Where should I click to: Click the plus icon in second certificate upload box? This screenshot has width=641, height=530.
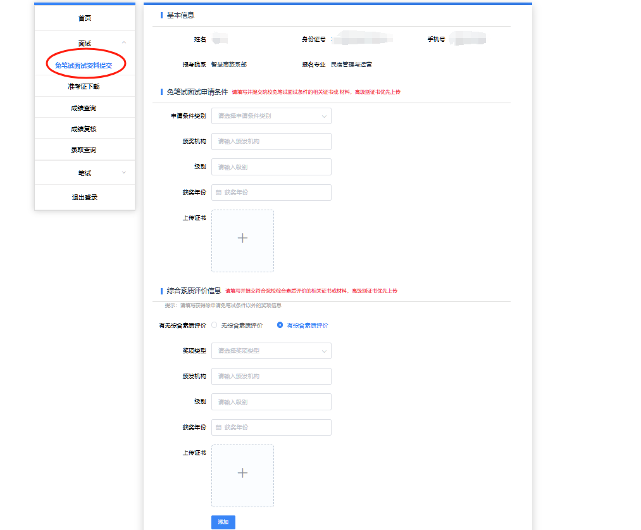point(242,473)
